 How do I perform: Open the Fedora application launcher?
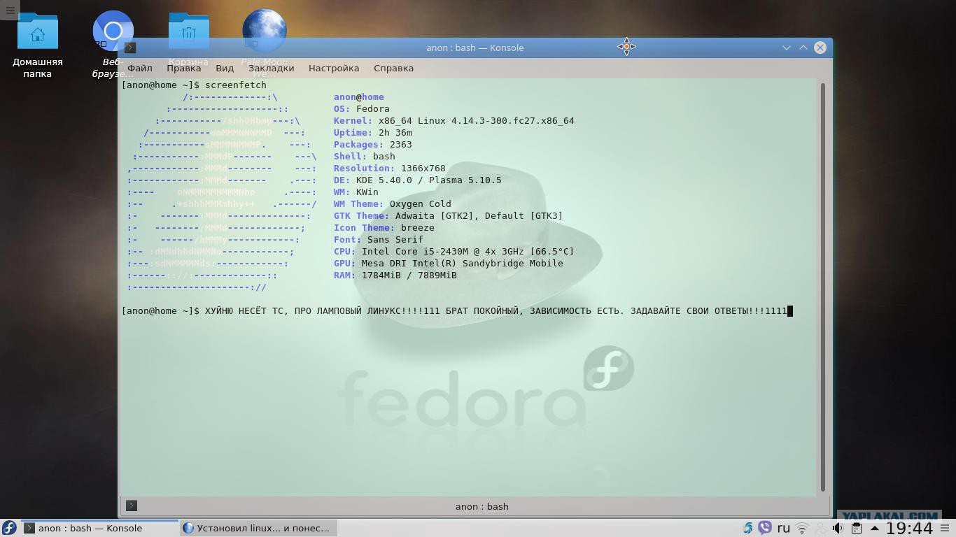9,528
